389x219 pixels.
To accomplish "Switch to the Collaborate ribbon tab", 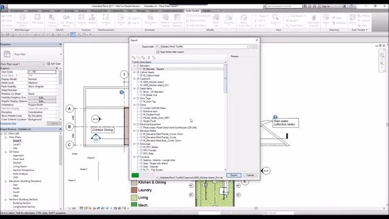I will (117, 11).
